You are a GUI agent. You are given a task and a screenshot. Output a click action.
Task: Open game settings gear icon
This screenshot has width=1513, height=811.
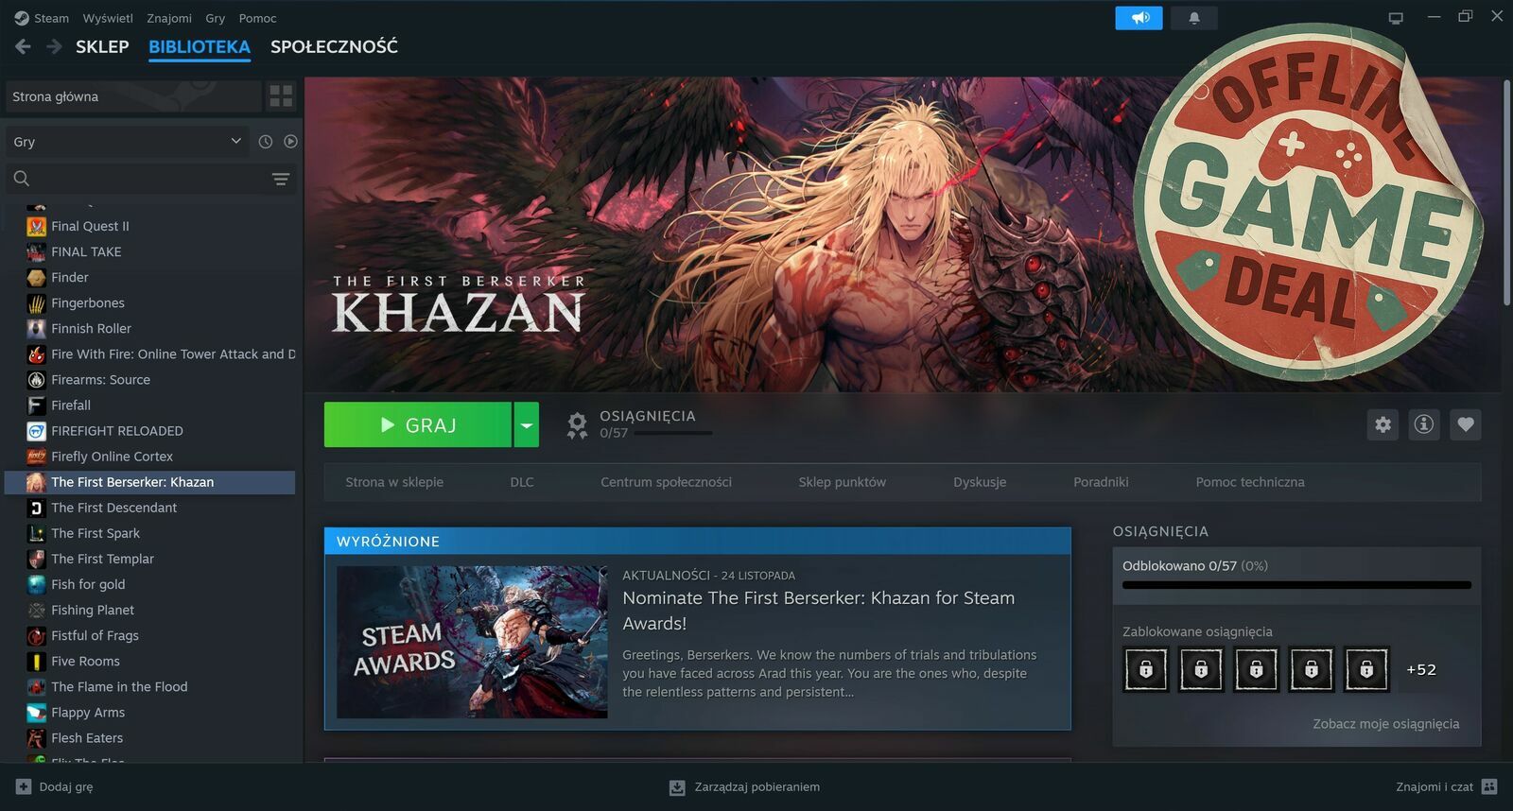point(1383,424)
